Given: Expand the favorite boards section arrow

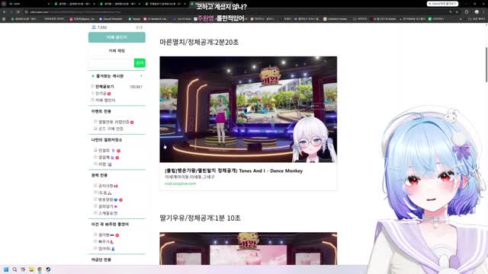Looking at the screenshot, I should 141,76.
